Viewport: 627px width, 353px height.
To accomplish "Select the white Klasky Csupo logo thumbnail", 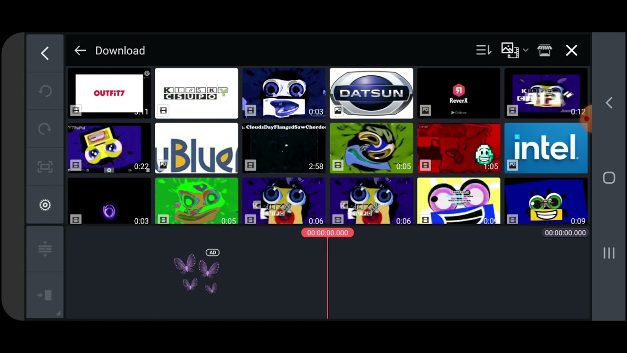I will (x=196, y=93).
